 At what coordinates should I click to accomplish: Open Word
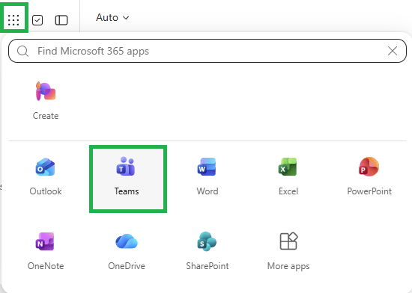point(207,176)
